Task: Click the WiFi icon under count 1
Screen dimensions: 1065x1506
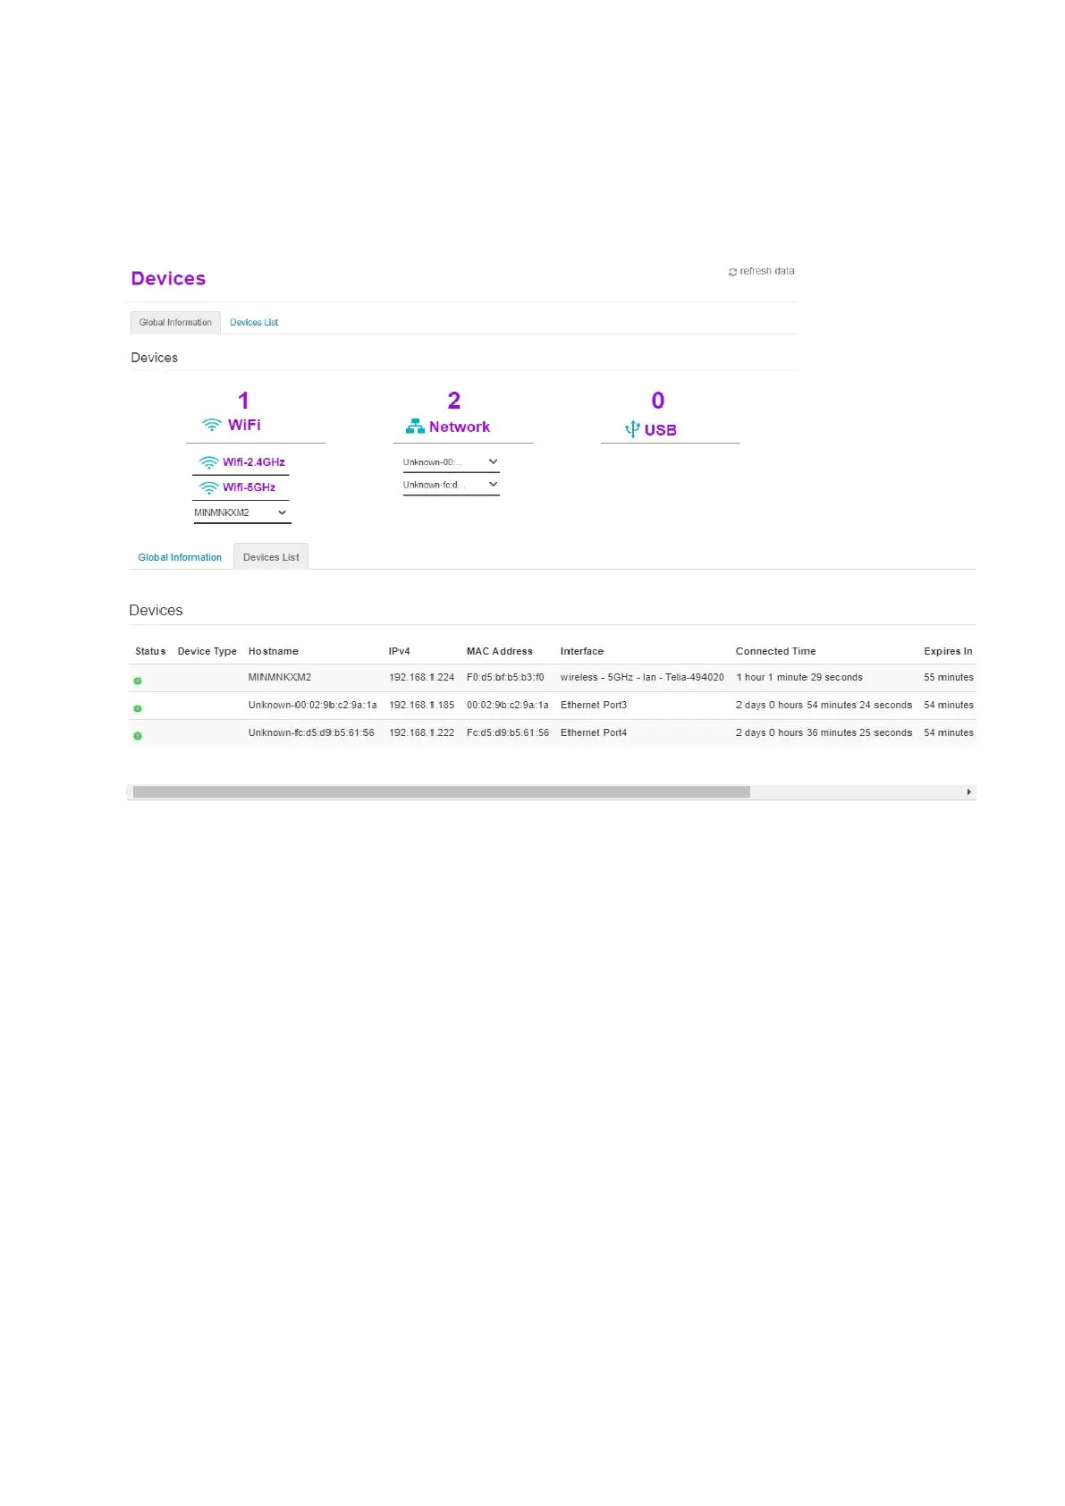Action: [212, 425]
